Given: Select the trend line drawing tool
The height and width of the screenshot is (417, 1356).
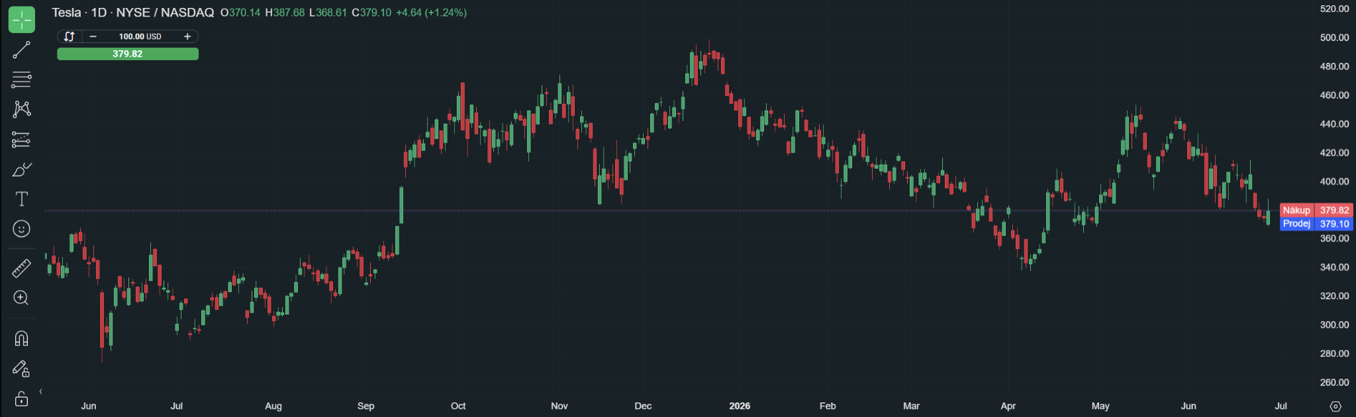Looking at the screenshot, I should [x=22, y=50].
